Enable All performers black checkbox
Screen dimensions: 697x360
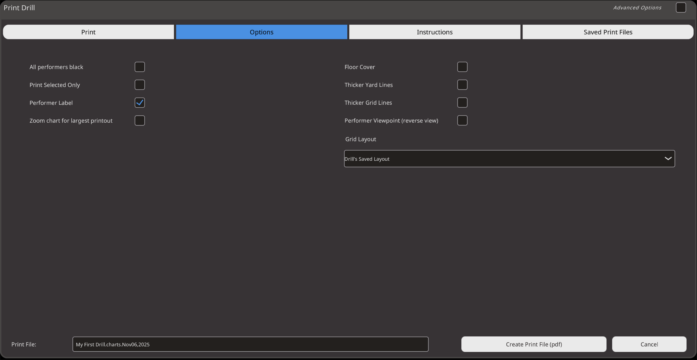click(x=140, y=67)
